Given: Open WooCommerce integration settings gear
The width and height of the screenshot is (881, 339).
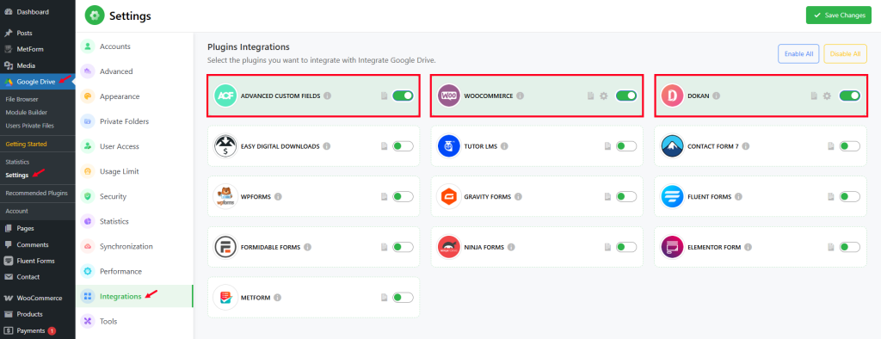Looking at the screenshot, I should pos(603,96).
